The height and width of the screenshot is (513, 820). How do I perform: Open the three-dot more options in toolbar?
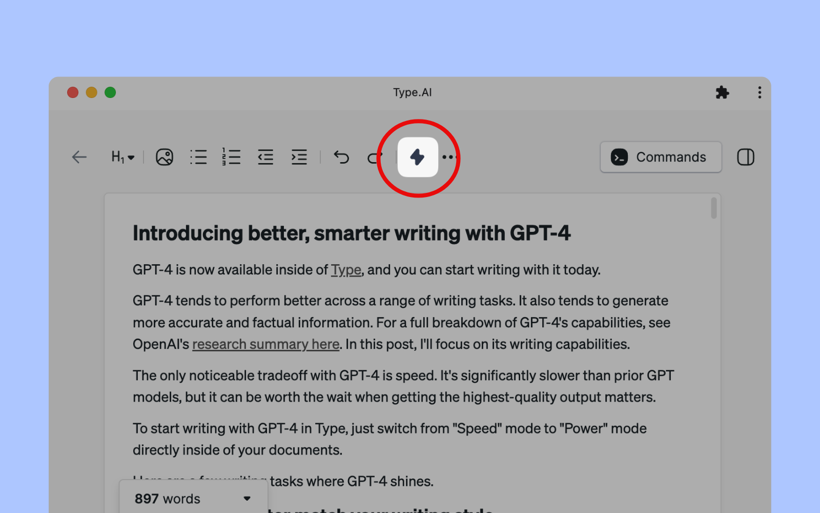[449, 157]
